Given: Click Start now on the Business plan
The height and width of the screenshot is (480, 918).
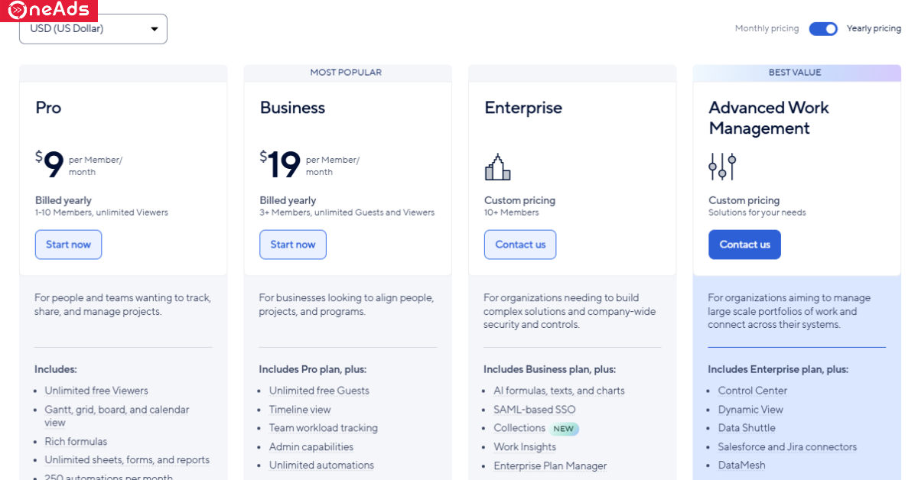Looking at the screenshot, I should (x=293, y=245).
